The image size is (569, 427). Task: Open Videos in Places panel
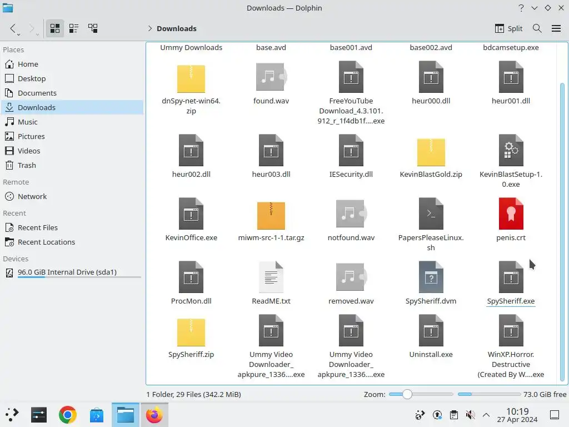point(72,151)
